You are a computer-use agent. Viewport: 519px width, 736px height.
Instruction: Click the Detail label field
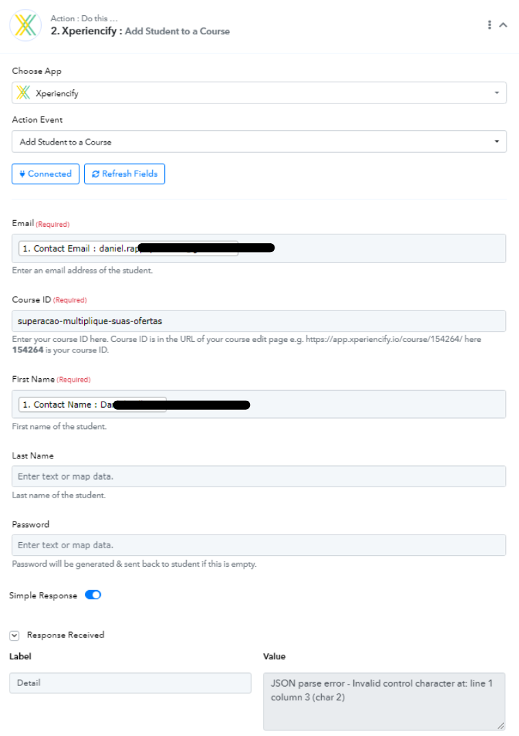pos(130,683)
